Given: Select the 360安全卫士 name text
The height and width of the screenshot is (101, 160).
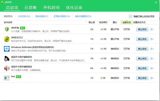Looking at the screenshot, I should point(17,37).
